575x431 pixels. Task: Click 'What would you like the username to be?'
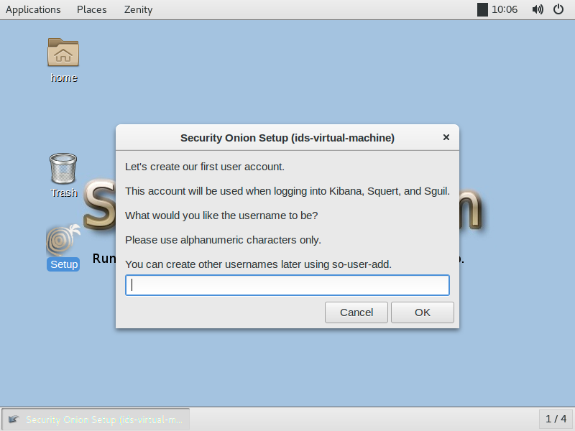[221, 215]
